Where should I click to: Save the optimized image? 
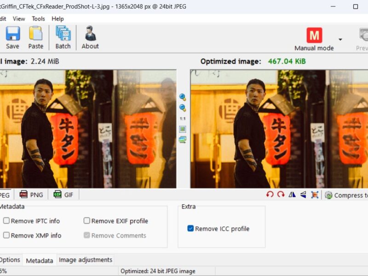tap(12, 37)
